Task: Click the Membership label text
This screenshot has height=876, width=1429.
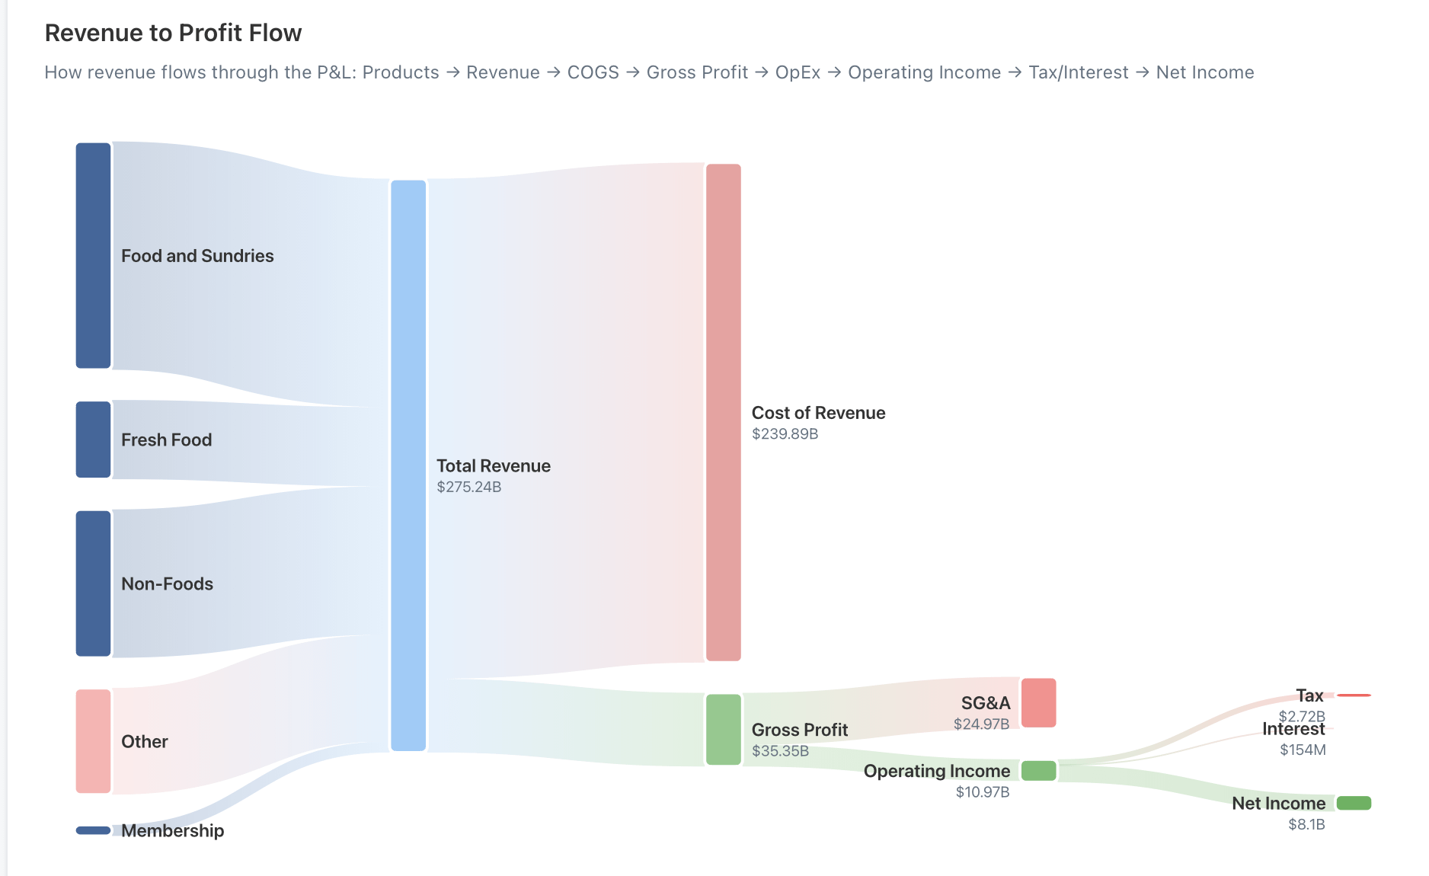Action: tap(173, 830)
